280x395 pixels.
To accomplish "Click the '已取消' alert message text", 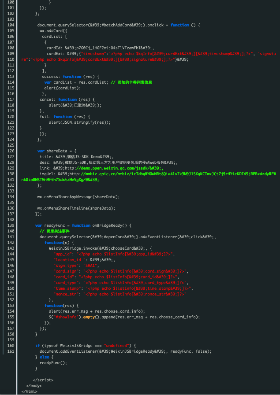I will point(78,105).
